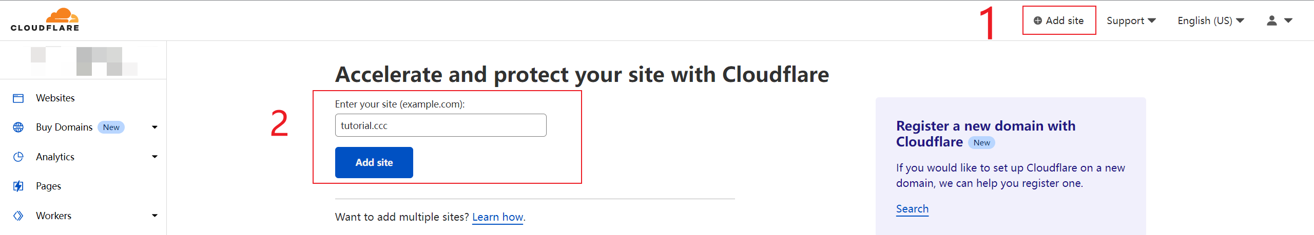
Task: Click the Websites browser window icon
Action: click(x=18, y=98)
